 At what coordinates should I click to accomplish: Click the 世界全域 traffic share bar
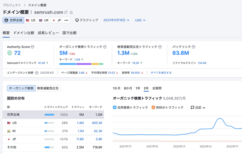pos(49,115)
